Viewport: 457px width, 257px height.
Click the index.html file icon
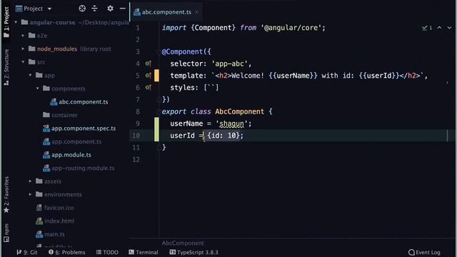click(39, 221)
